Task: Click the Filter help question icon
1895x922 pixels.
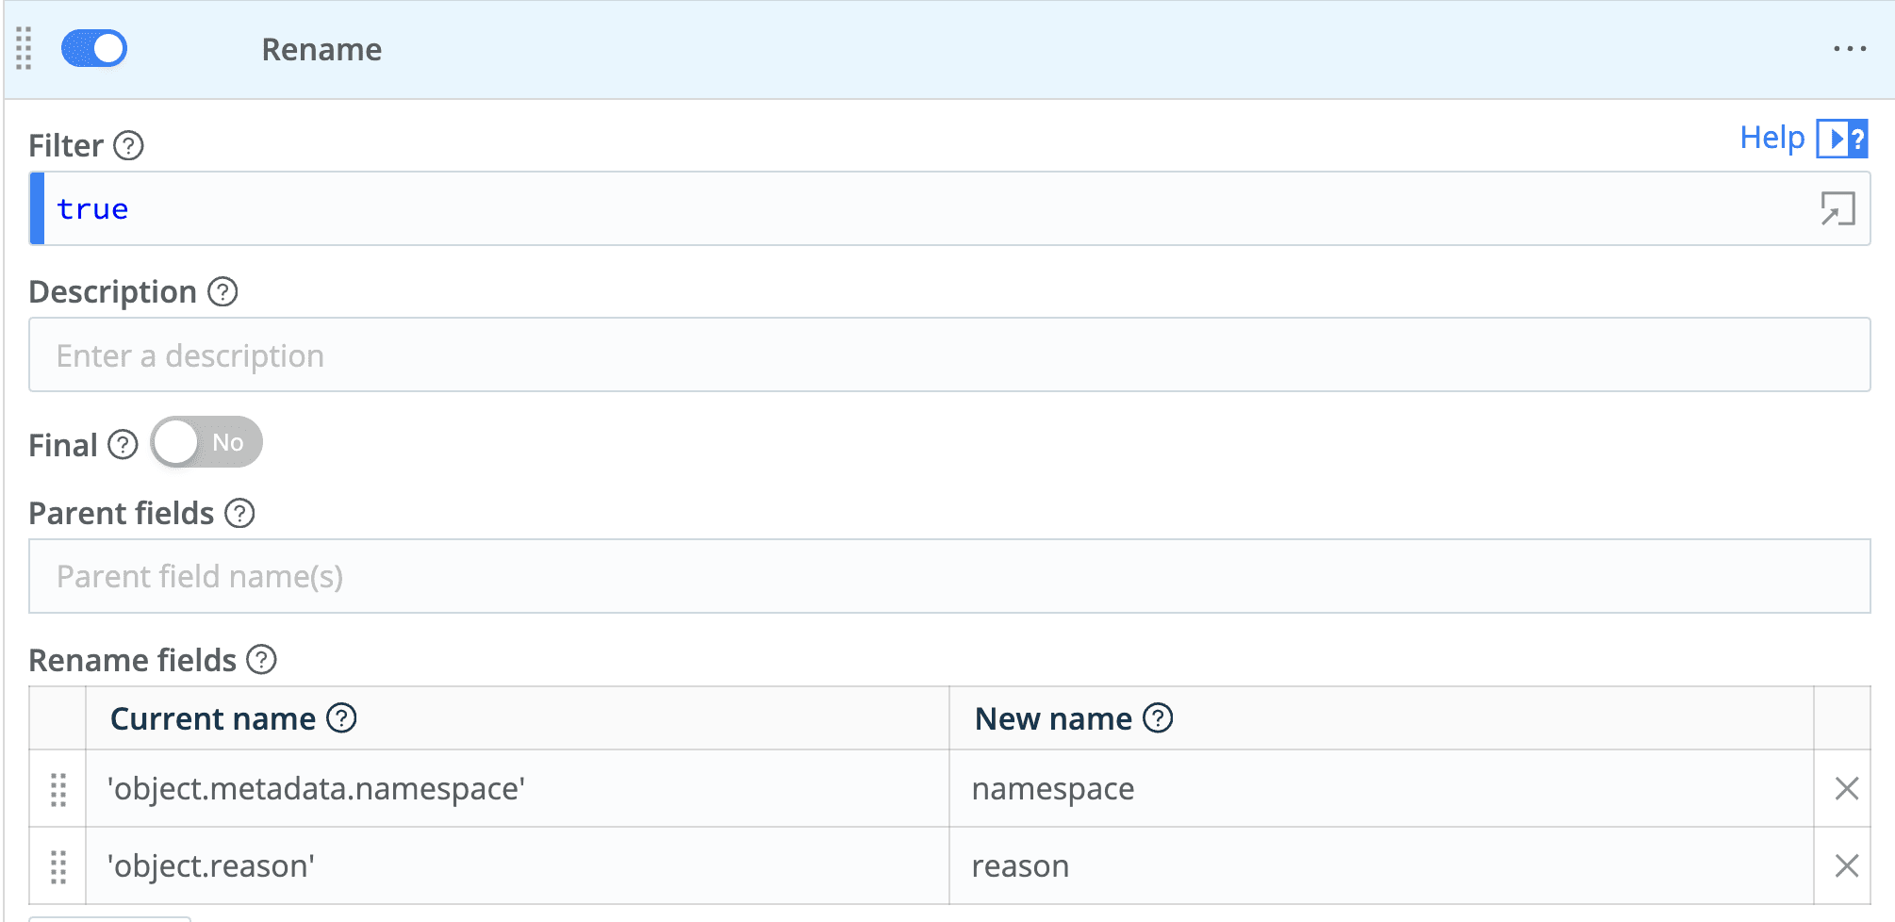Action: 128,146
